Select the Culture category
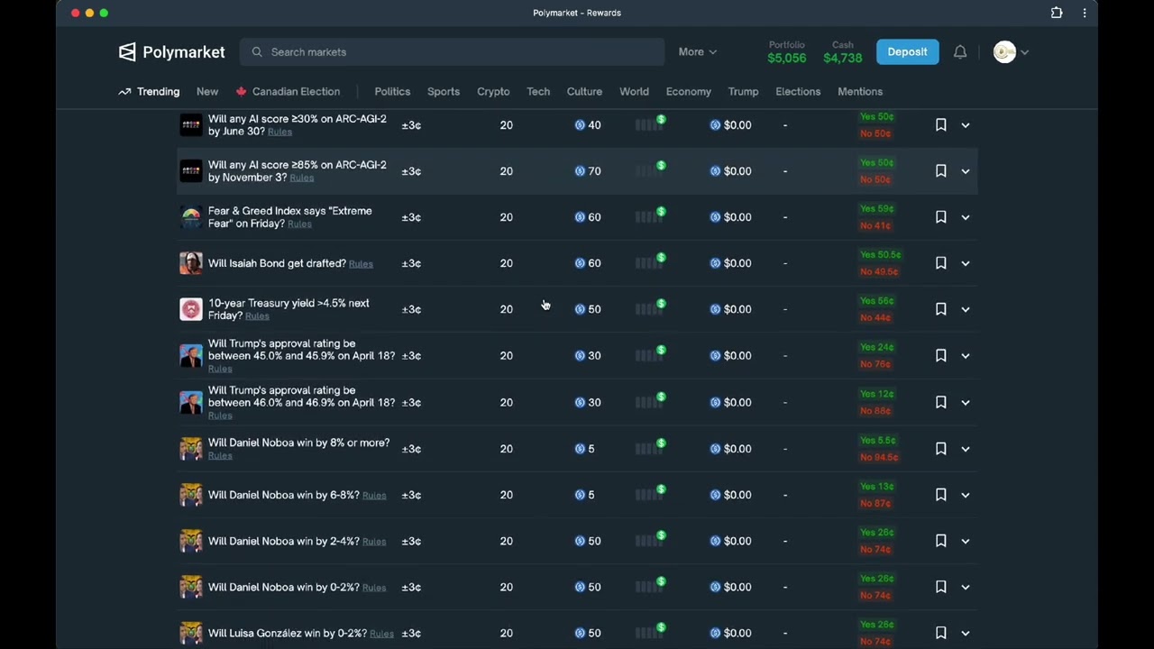This screenshot has height=649, width=1154. tap(584, 92)
